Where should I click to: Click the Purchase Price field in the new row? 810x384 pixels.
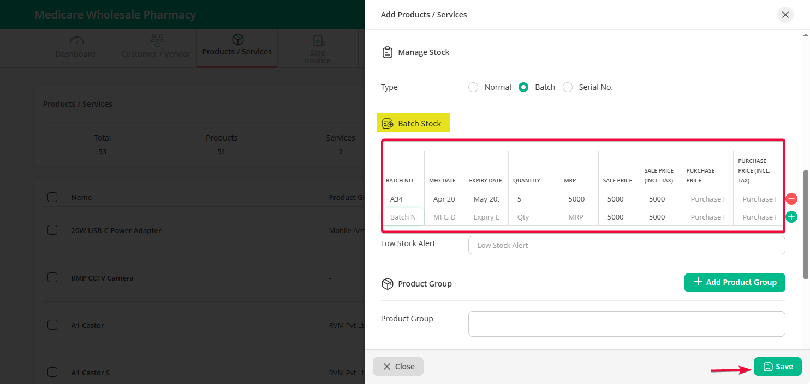(707, 217)
